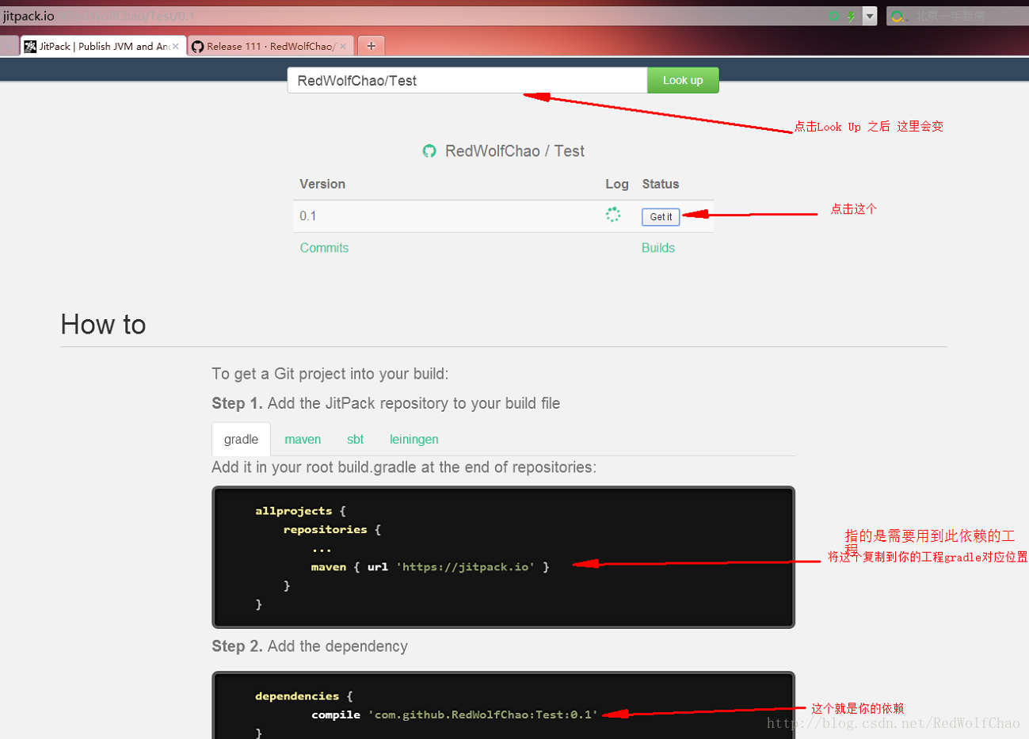Click the 'Step 2. Add the dependency' text
Image resolution: width=1029 pixels, height=739 pixels.
[310, 646]
